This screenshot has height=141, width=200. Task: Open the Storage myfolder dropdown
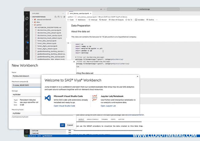point(26,94)
